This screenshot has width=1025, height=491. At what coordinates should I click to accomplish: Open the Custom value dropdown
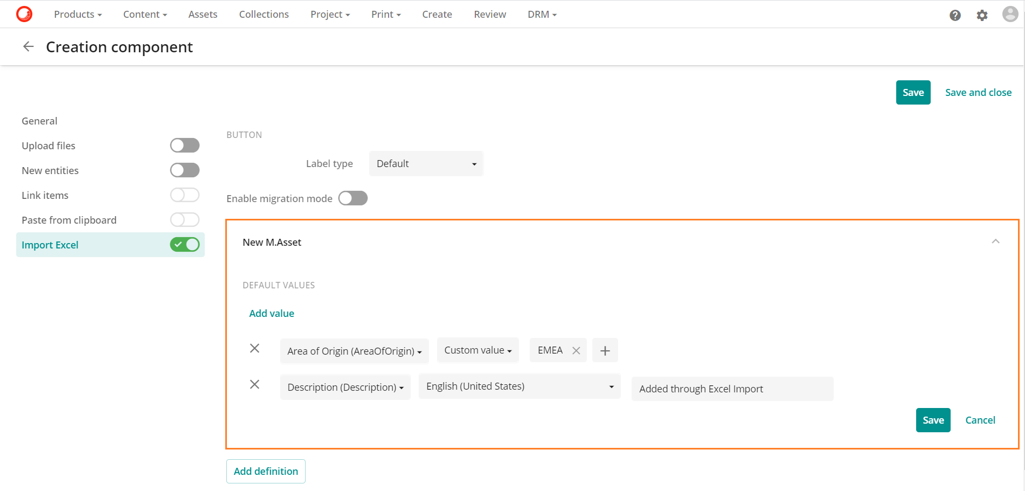[x=477, y=350]
